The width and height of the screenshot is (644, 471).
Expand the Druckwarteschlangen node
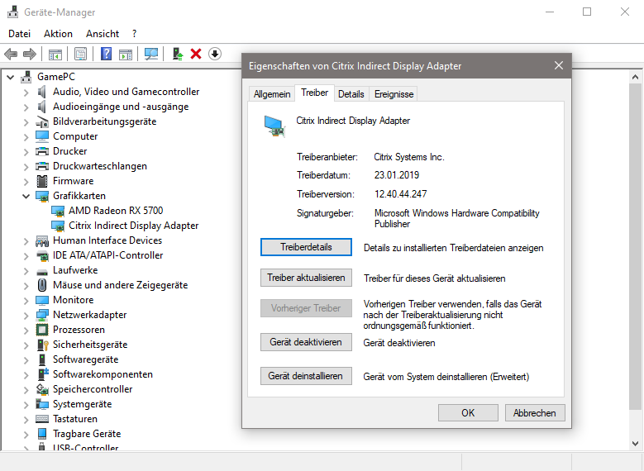point(26,167)
